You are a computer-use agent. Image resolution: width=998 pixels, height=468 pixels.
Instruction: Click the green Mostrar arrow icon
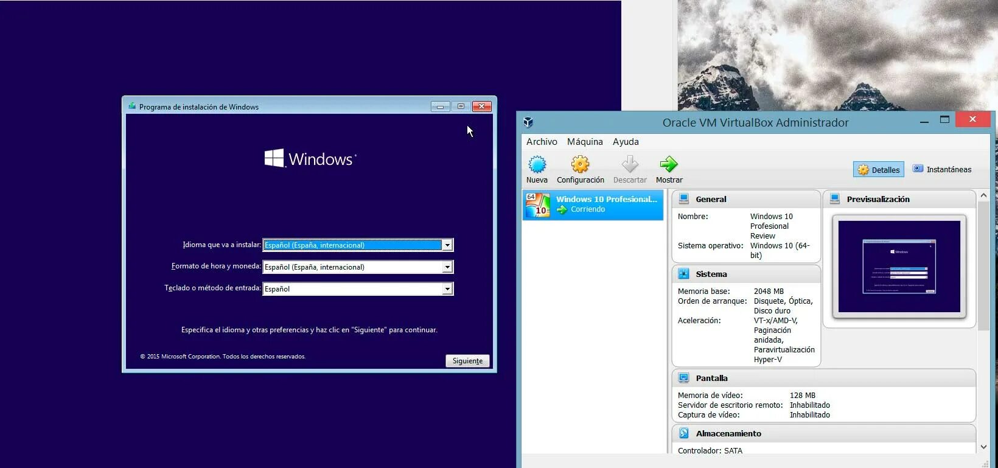click(669, 164)
